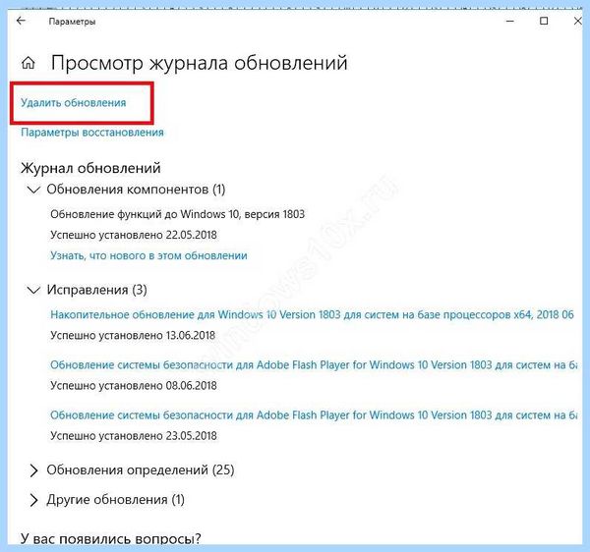Select text Успешно установлено 22.05.2018

pyautogui.click(x=134, y=235)
